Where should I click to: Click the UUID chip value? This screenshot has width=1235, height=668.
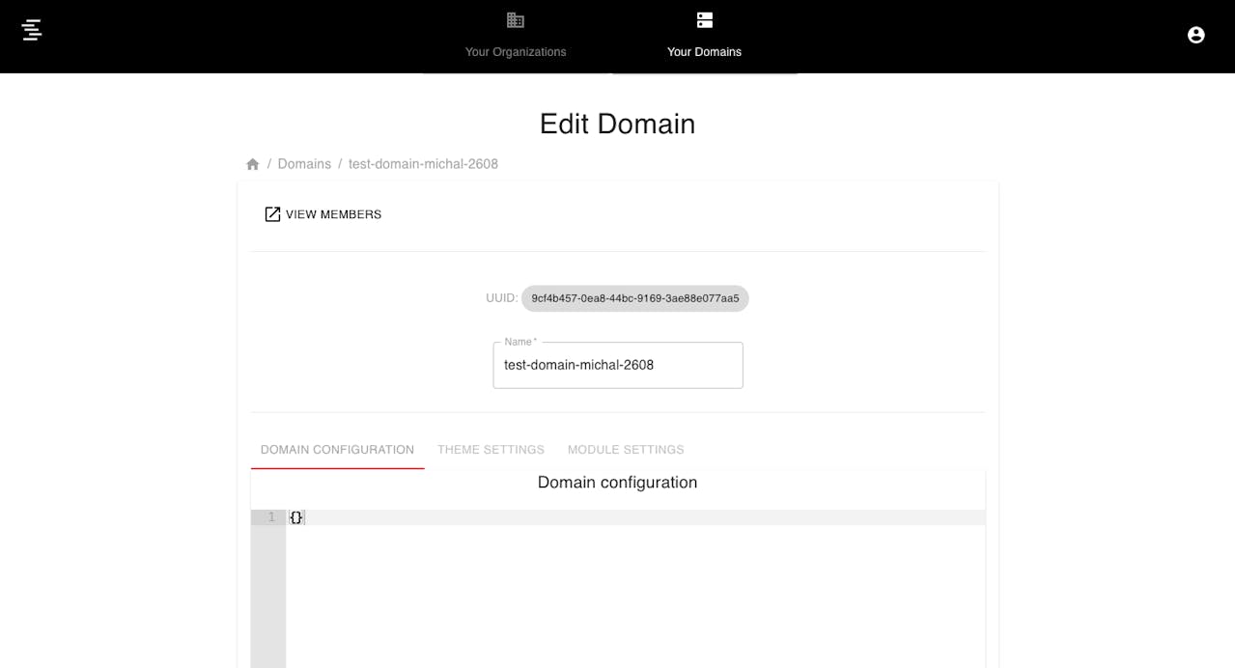pos(634,298)
